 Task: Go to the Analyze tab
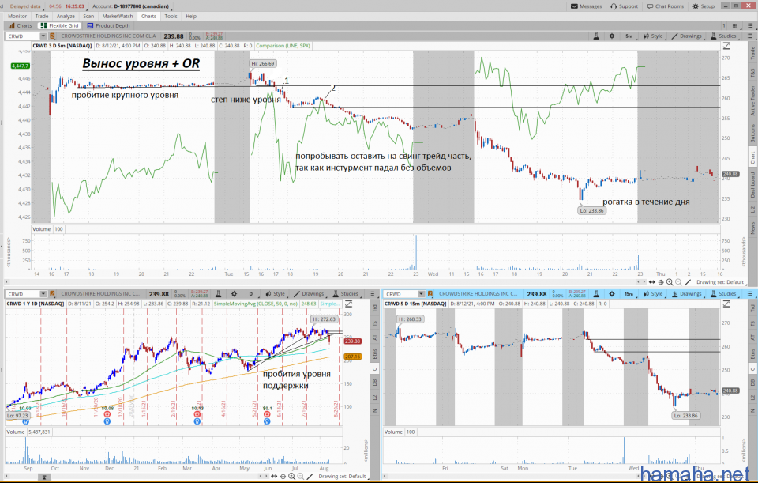pyautogui.click(x=66, y=16)
